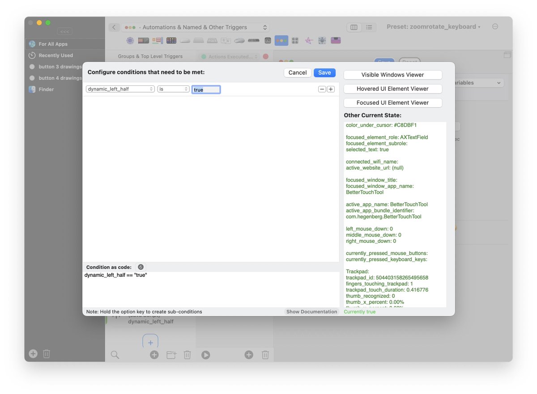
Task: Select the colorful Notch Bar trigger icon
Action: (x=158, y=40)
